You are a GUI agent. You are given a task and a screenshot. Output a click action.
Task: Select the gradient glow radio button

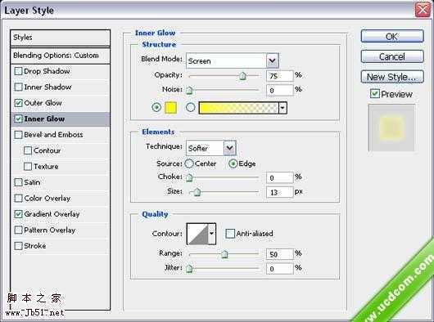point(191,107)
